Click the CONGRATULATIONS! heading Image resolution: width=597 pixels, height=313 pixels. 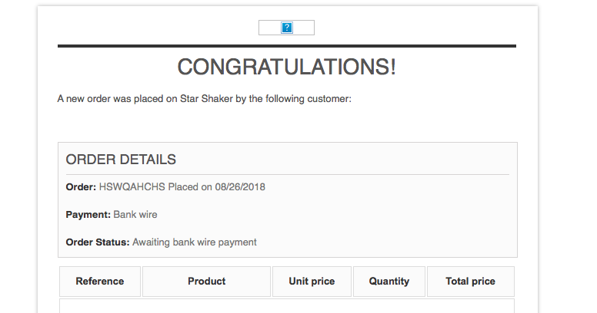point(287,67)
